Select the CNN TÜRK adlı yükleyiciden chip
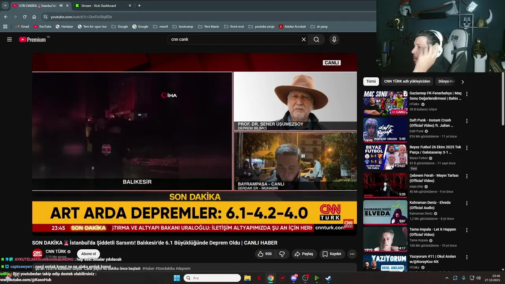The image size is (505, 284). tap(407, 81)
